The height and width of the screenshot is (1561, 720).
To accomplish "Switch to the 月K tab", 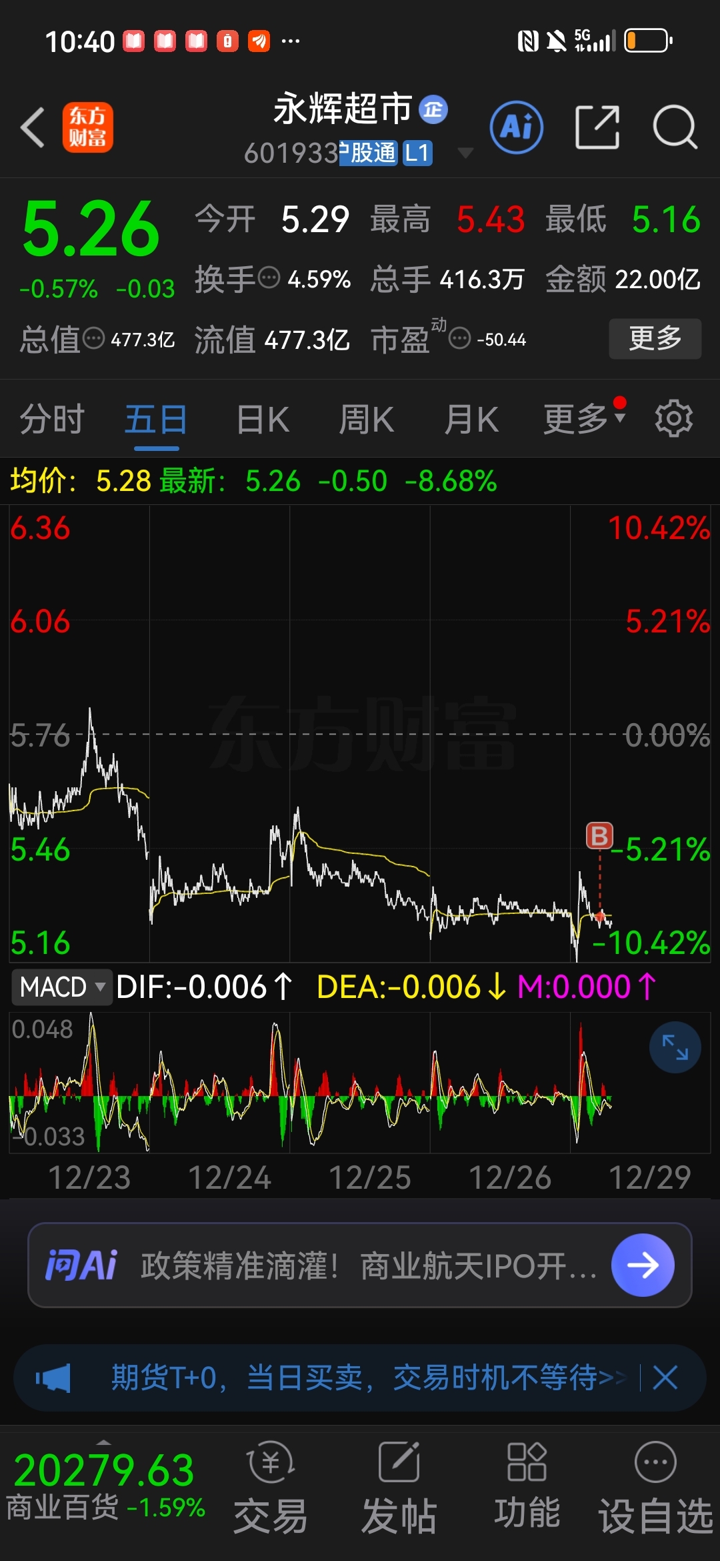I will click(x=471, y=420).
